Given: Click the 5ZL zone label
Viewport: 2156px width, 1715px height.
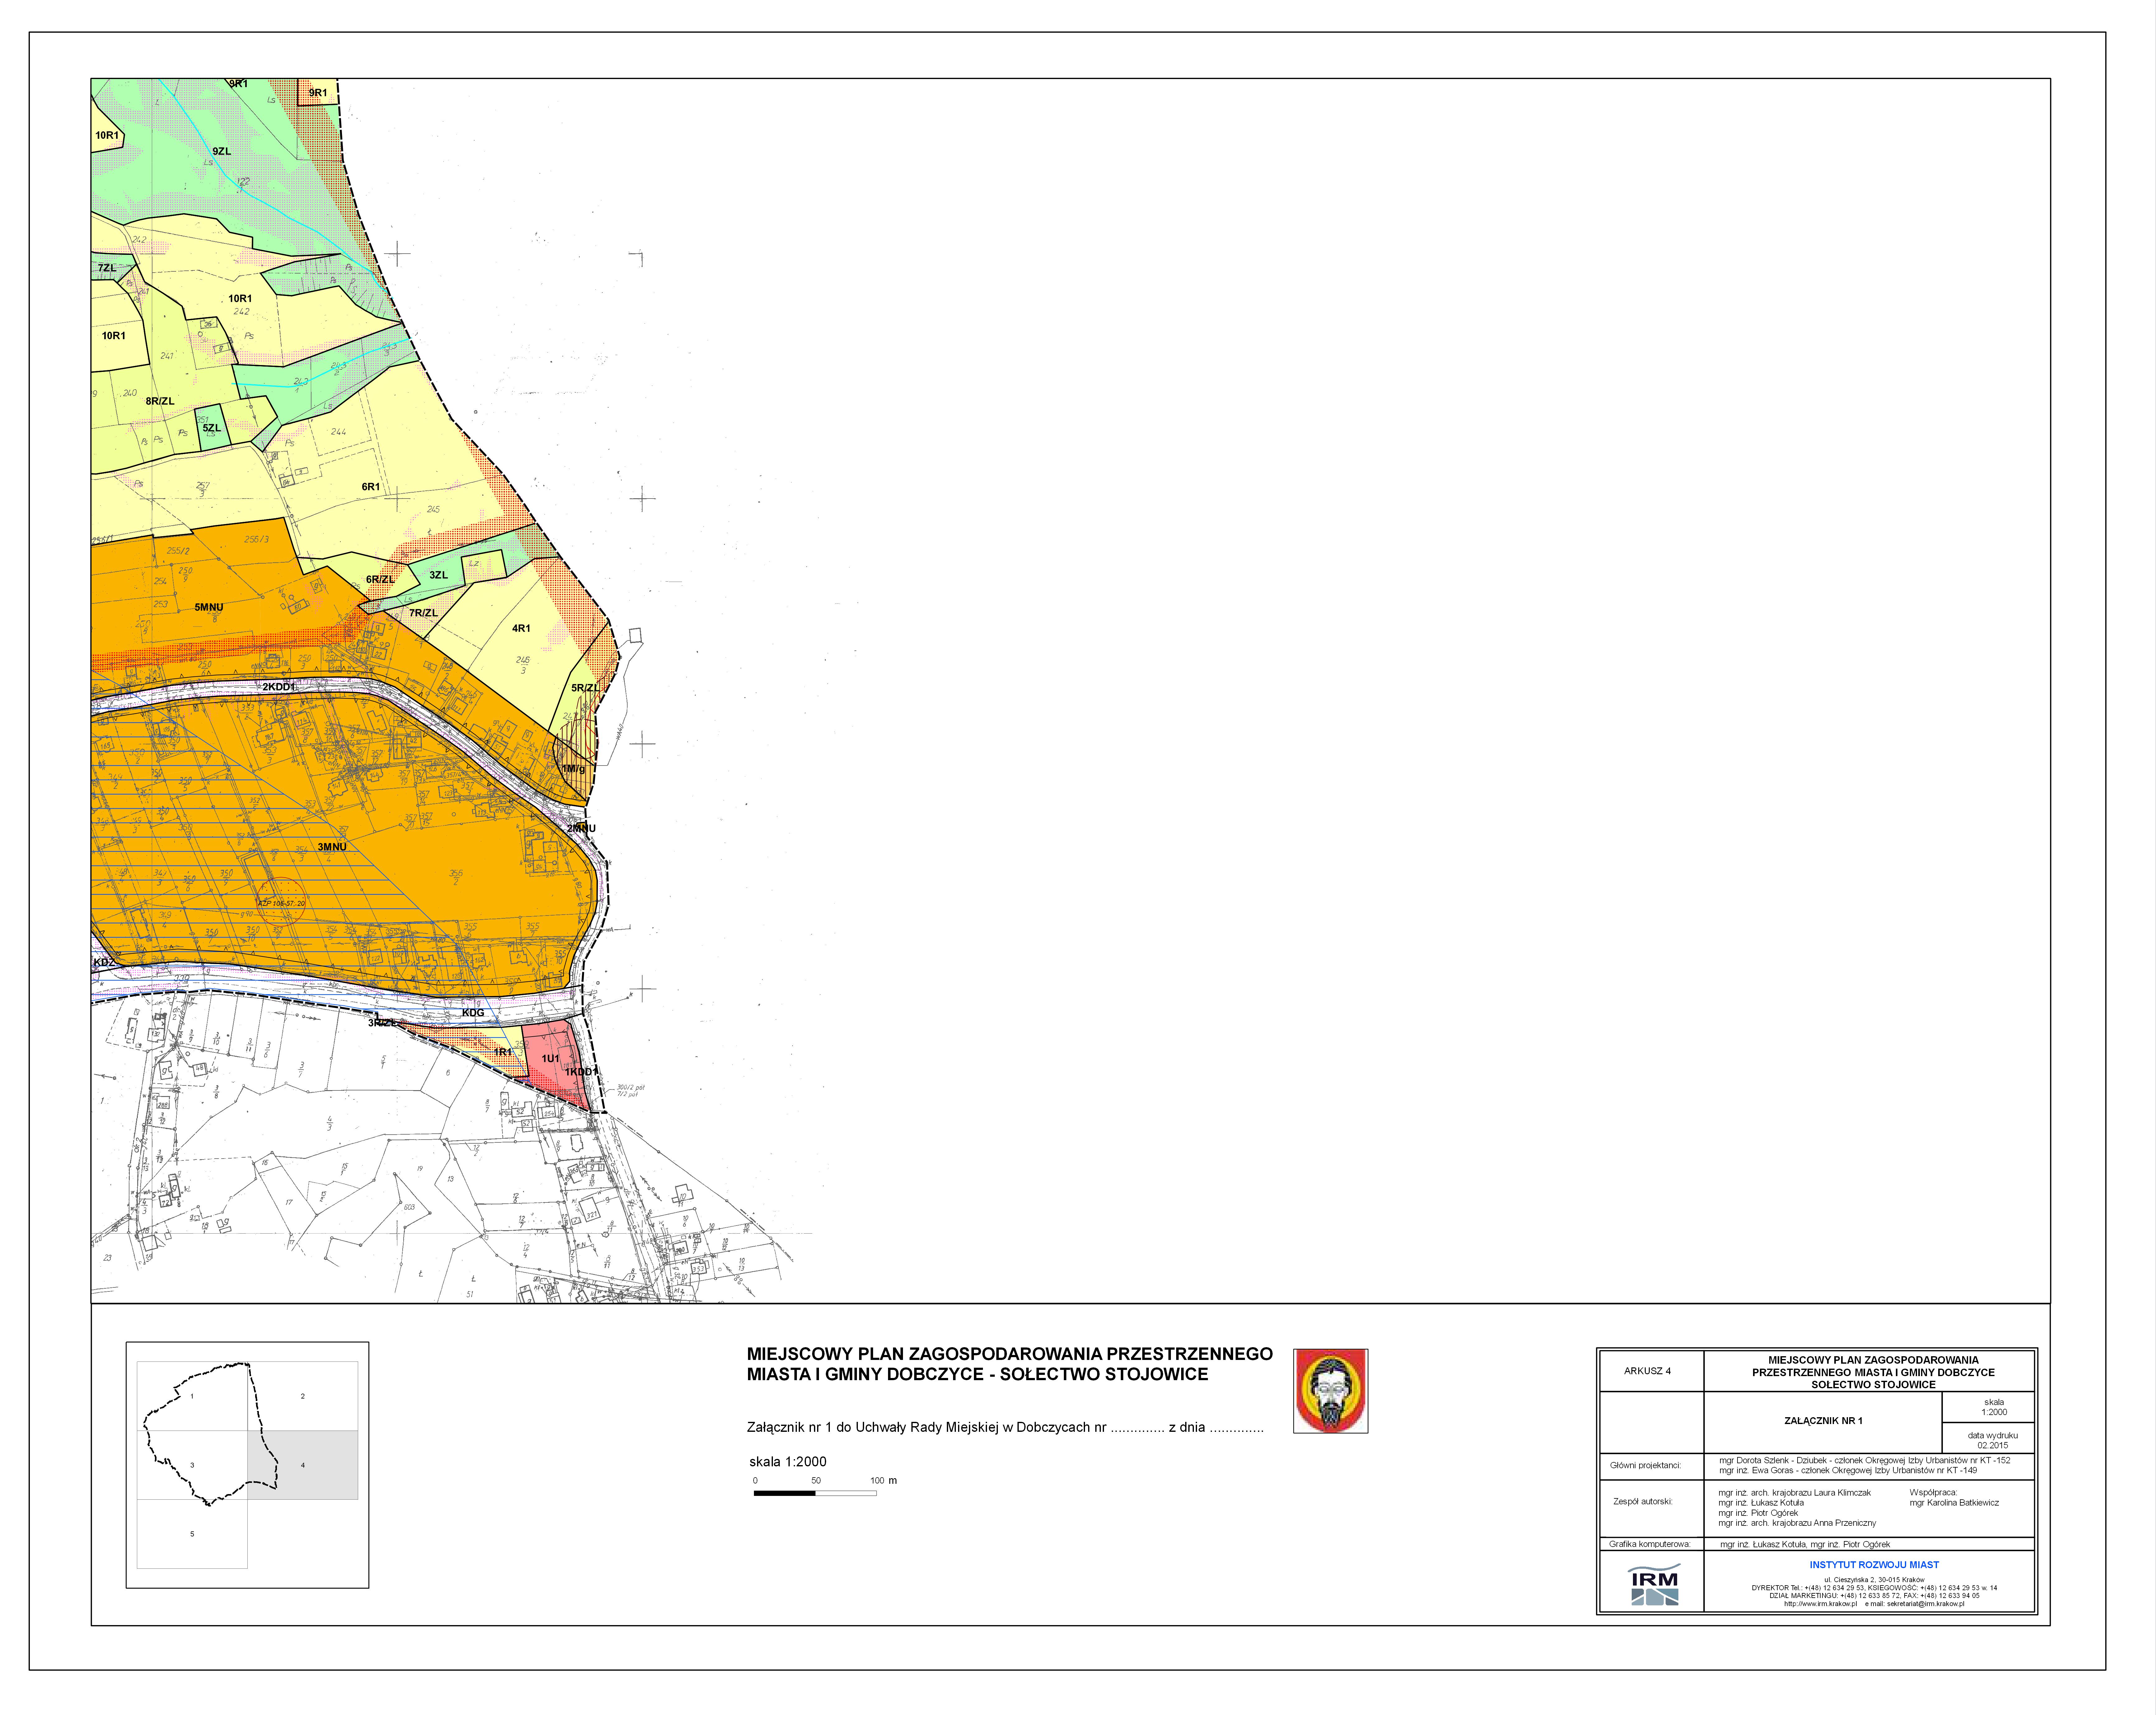Looking at the screenshot, I should [x=212, y=428].
